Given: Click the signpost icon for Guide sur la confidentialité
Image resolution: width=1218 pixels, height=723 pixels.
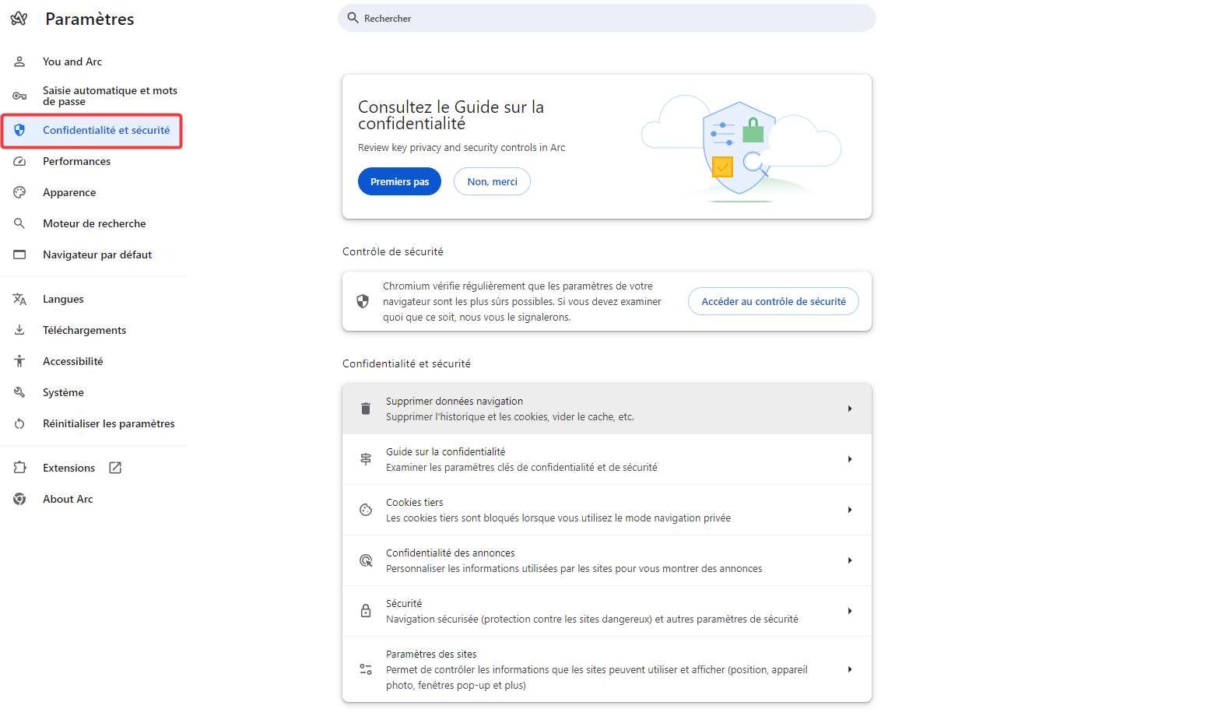Looking at the screenshot, I should (366, 459).
